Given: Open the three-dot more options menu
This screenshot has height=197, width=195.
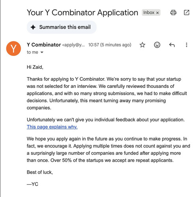Looking at the screenshot, I should click(x=187, y=45).
